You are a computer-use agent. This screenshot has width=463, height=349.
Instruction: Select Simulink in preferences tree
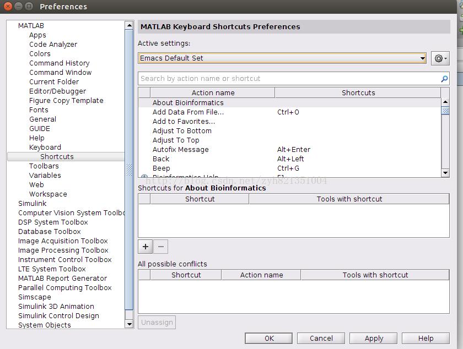click(x=32, y=204)
